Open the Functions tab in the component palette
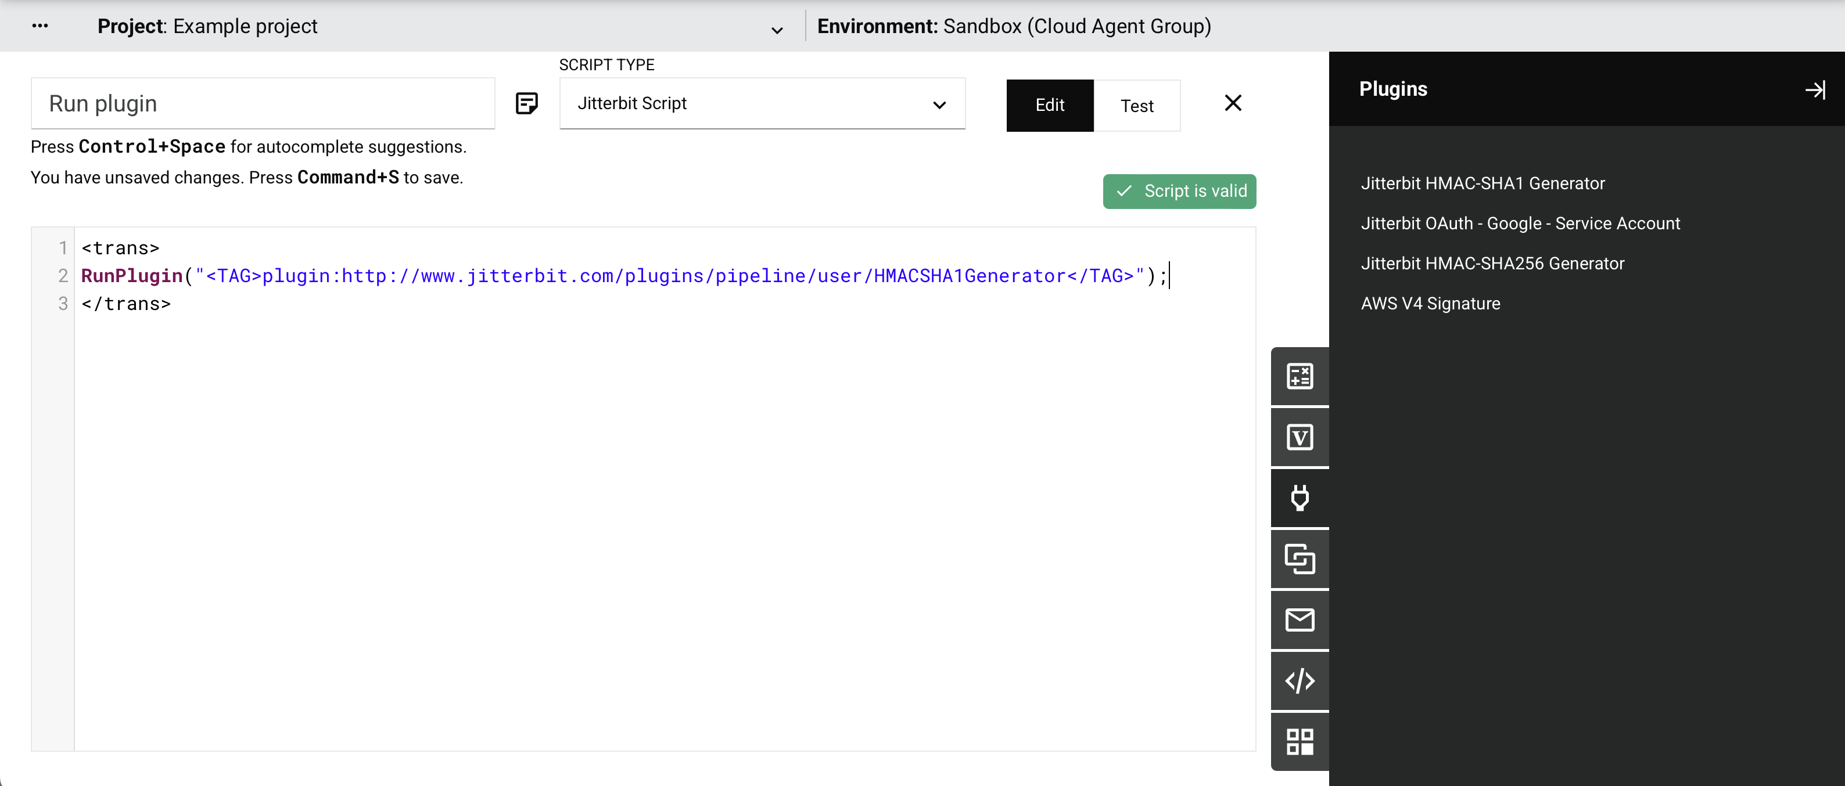This screenshot has width=1845, height=786. coord(1300,377)
